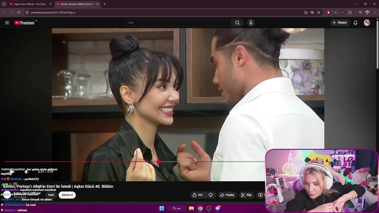
Task: Open Discord from the taskbar
Action: [x=218, y=208]
